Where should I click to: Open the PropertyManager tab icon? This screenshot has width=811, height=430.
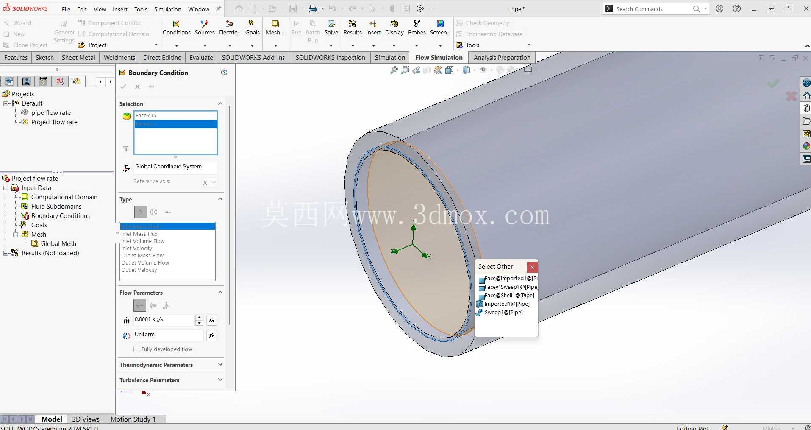(26, 81)
